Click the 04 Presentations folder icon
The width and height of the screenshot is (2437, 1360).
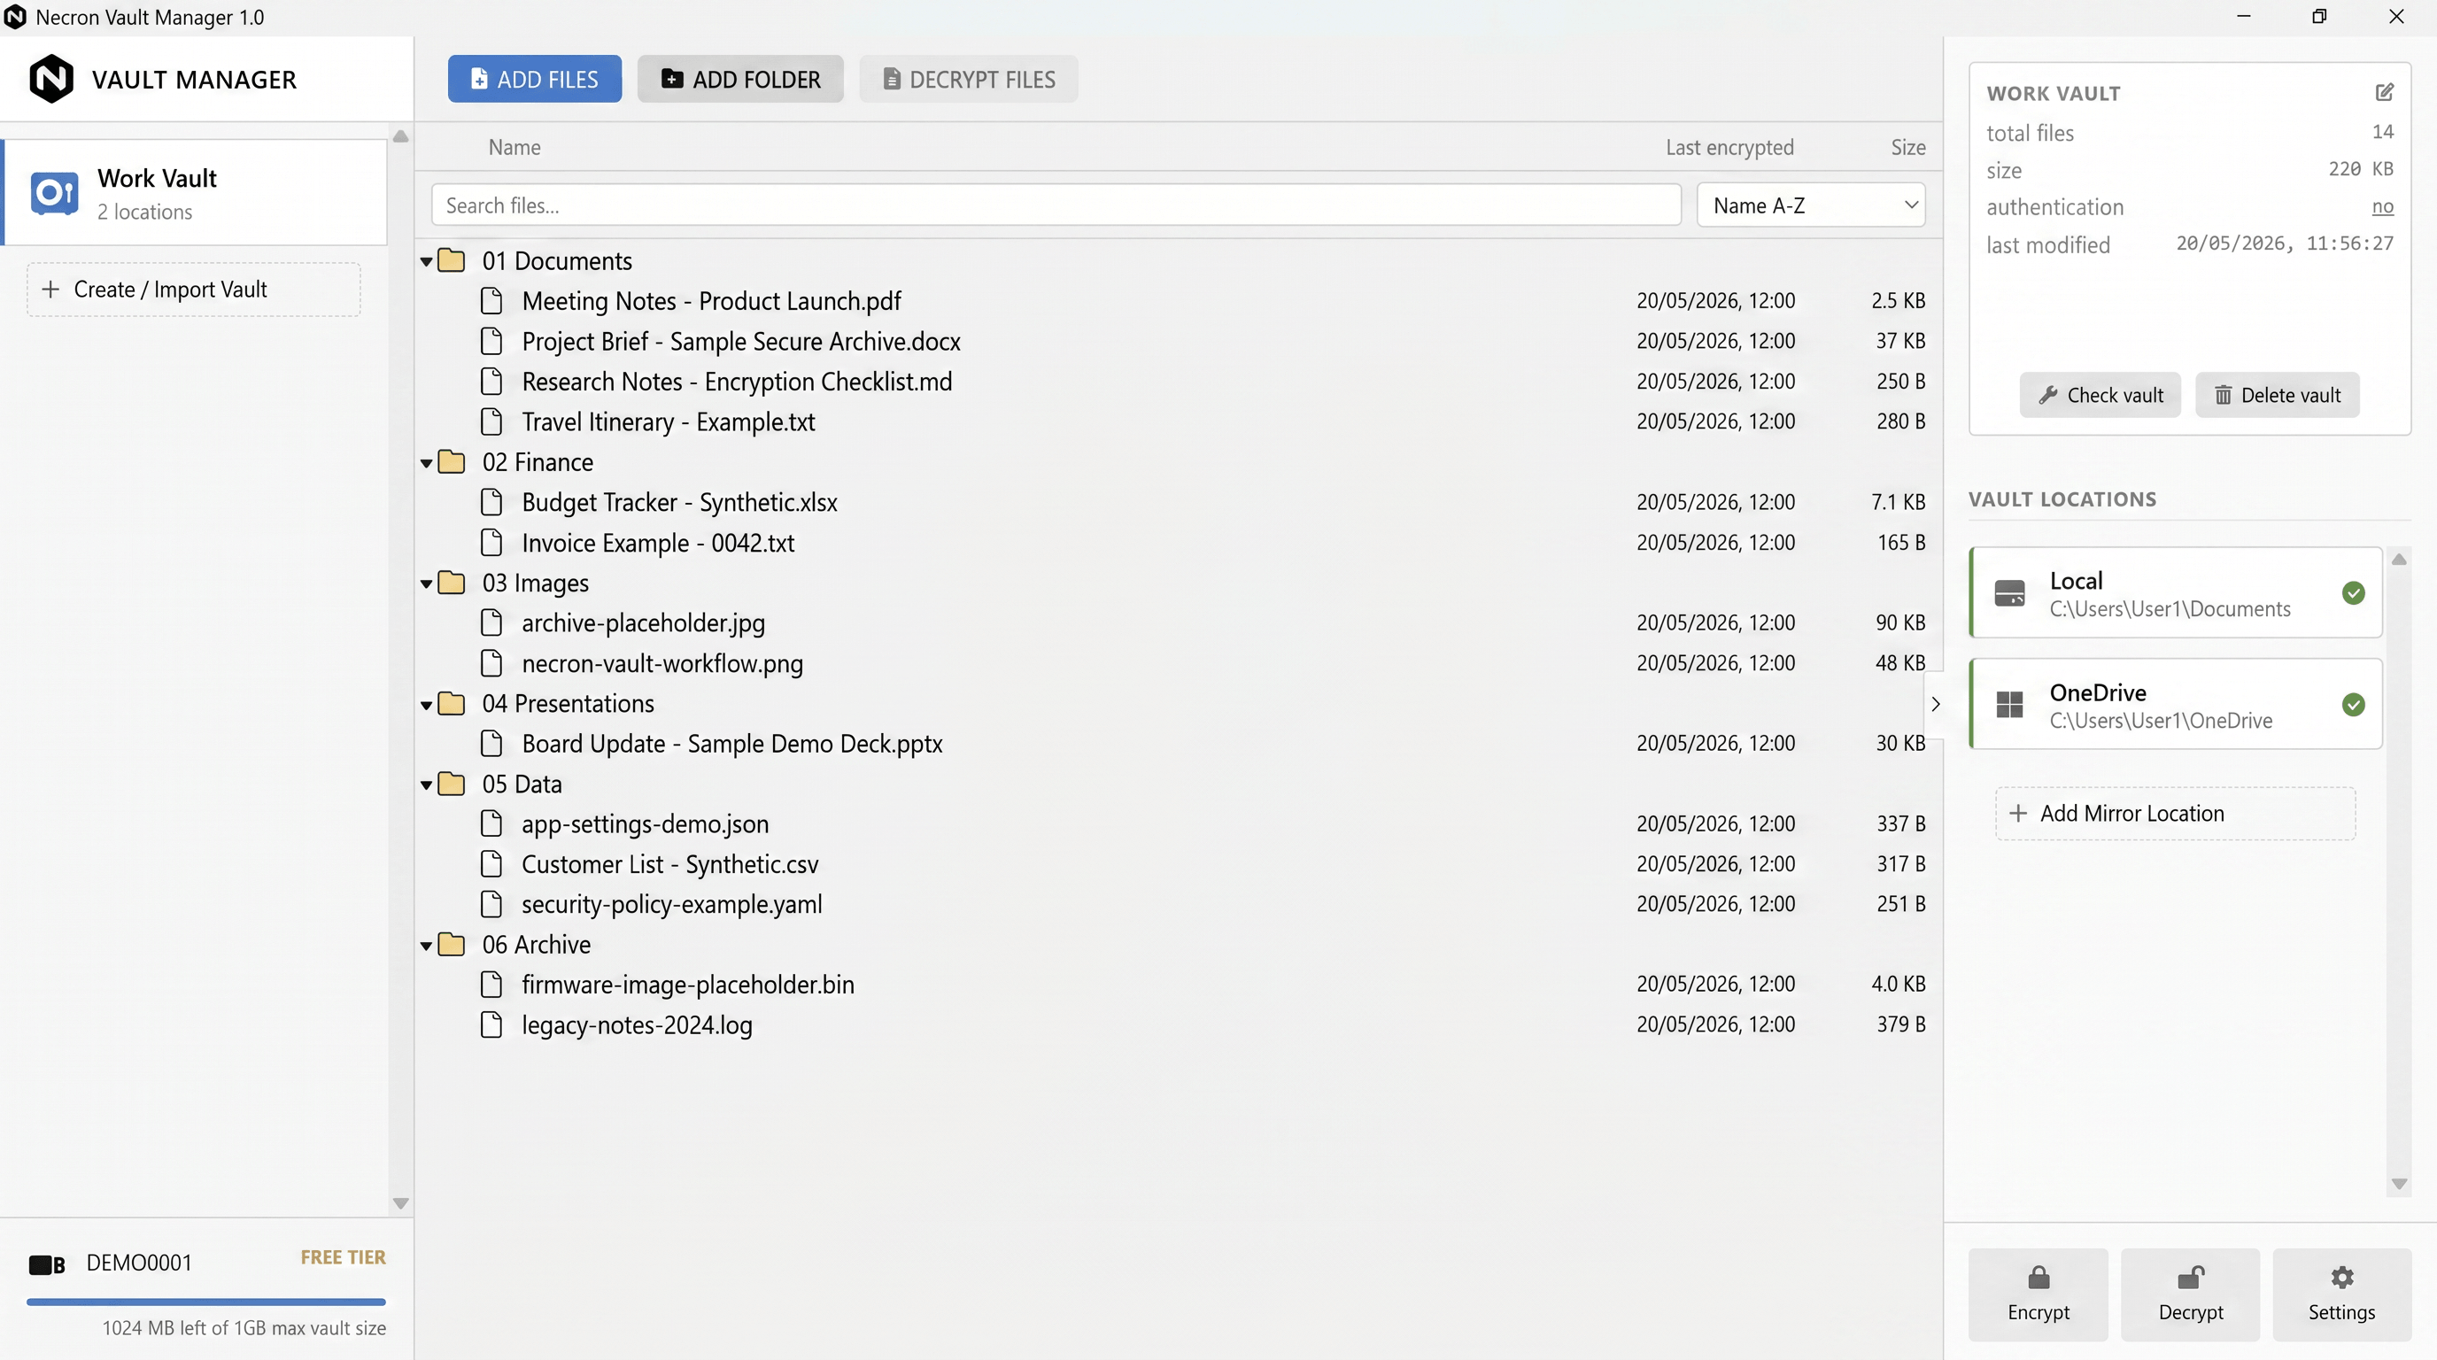(x=453, y=704)
